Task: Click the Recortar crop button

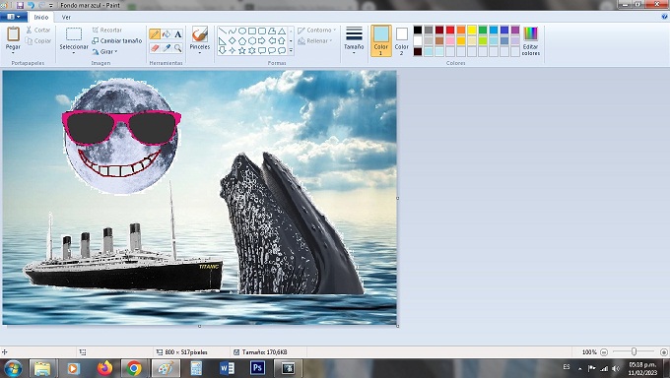Action: pos(107,30)
